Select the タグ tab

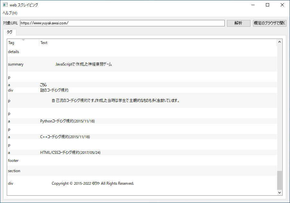[x=10, y=32]
